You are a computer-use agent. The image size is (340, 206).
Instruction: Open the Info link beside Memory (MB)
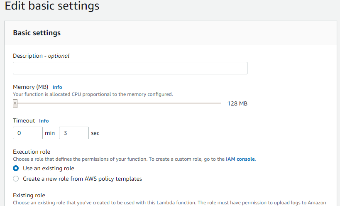coord(57,87)
